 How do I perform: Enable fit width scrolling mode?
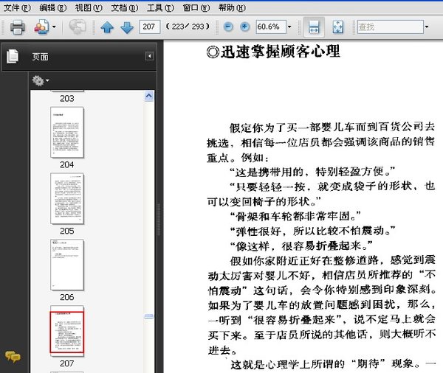coord(314,27)
